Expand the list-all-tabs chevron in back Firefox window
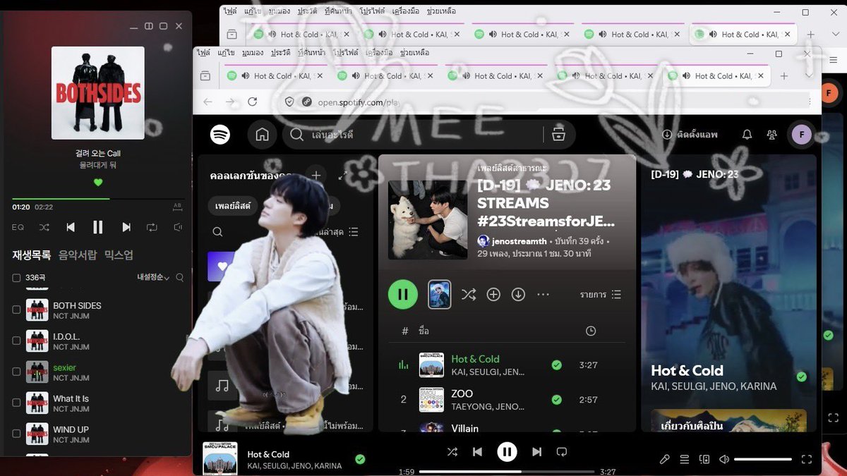Viewport: 847px width, 476px height. [835, 34]
